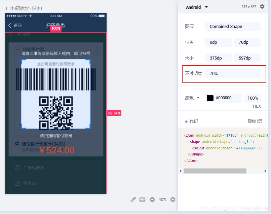Click the shape rectangle code line
Image resolution: width=271 pixels, height=214 pixels.
click(221, 142)
